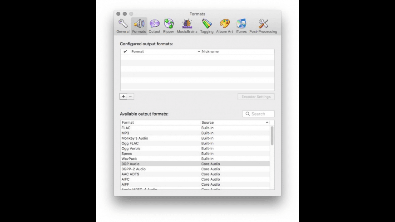The image size is (395, 222).
Task: Click the available formats list scrollbar
Action: click(x=272, y=136)
